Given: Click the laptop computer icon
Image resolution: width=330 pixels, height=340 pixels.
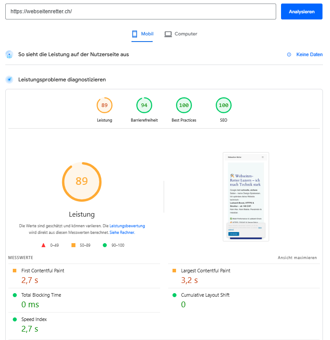Looking at the screenshot, I should pyautogui.click(x=168, y=34).
